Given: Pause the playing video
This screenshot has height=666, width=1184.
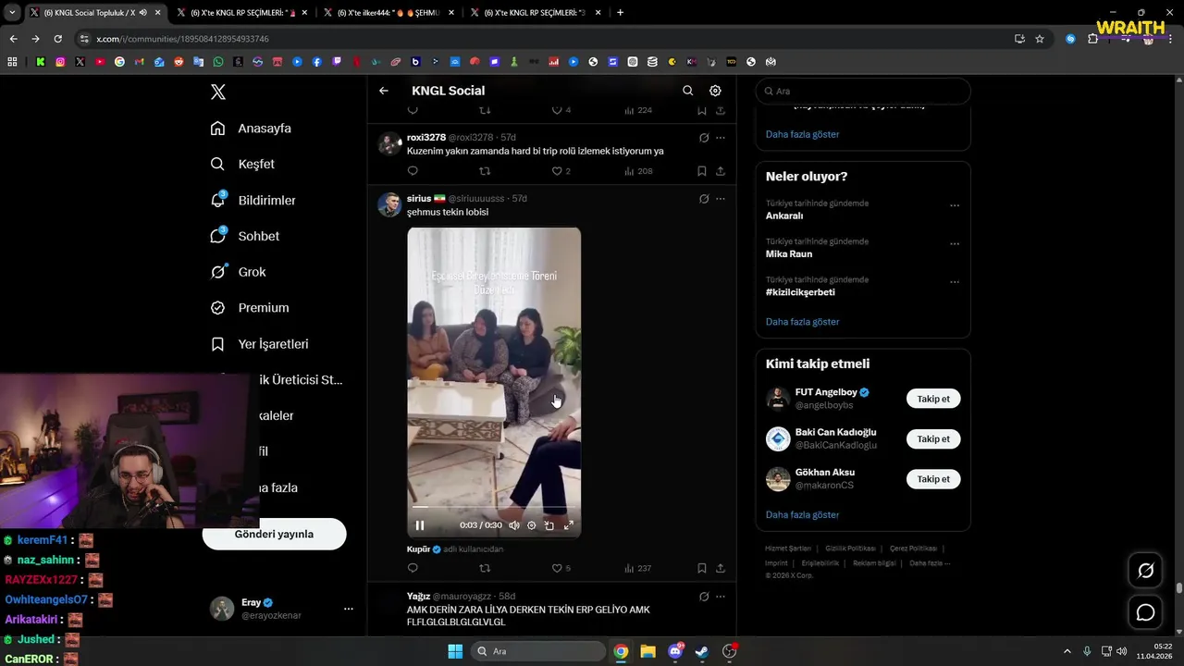Looking at the screenshot, I should coord(420,525).
